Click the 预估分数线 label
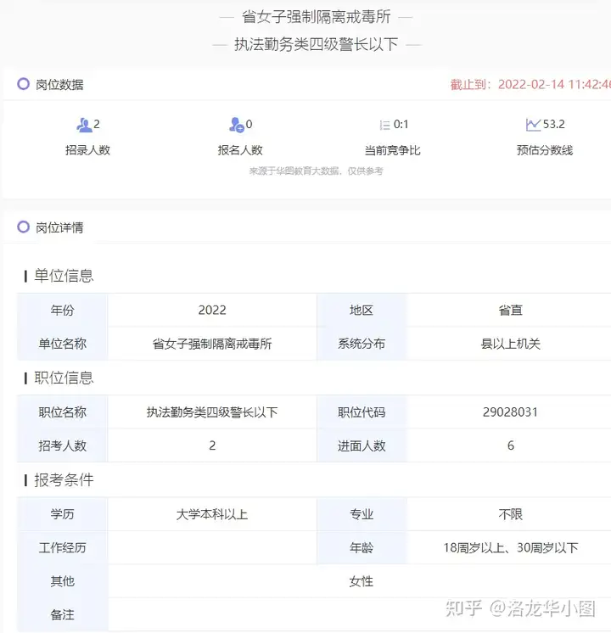The image size is (611, 633). click(545, 150)
